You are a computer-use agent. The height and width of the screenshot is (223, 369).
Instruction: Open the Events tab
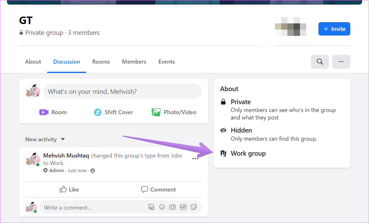(167, 61)
